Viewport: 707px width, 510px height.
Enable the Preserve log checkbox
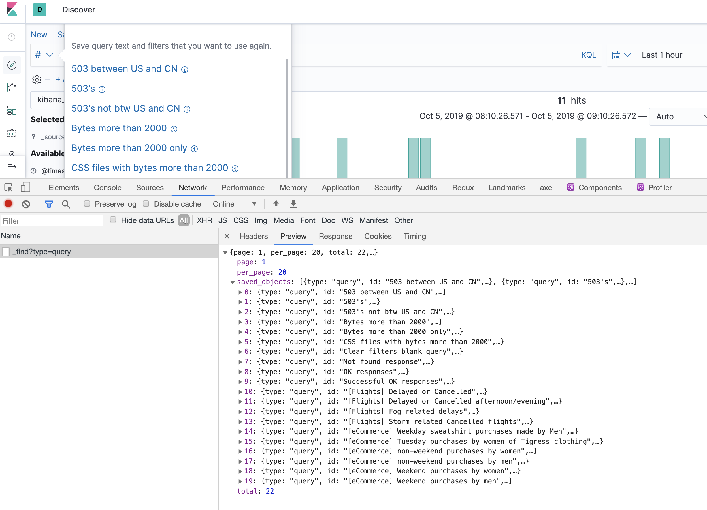[x=87, y=203]
